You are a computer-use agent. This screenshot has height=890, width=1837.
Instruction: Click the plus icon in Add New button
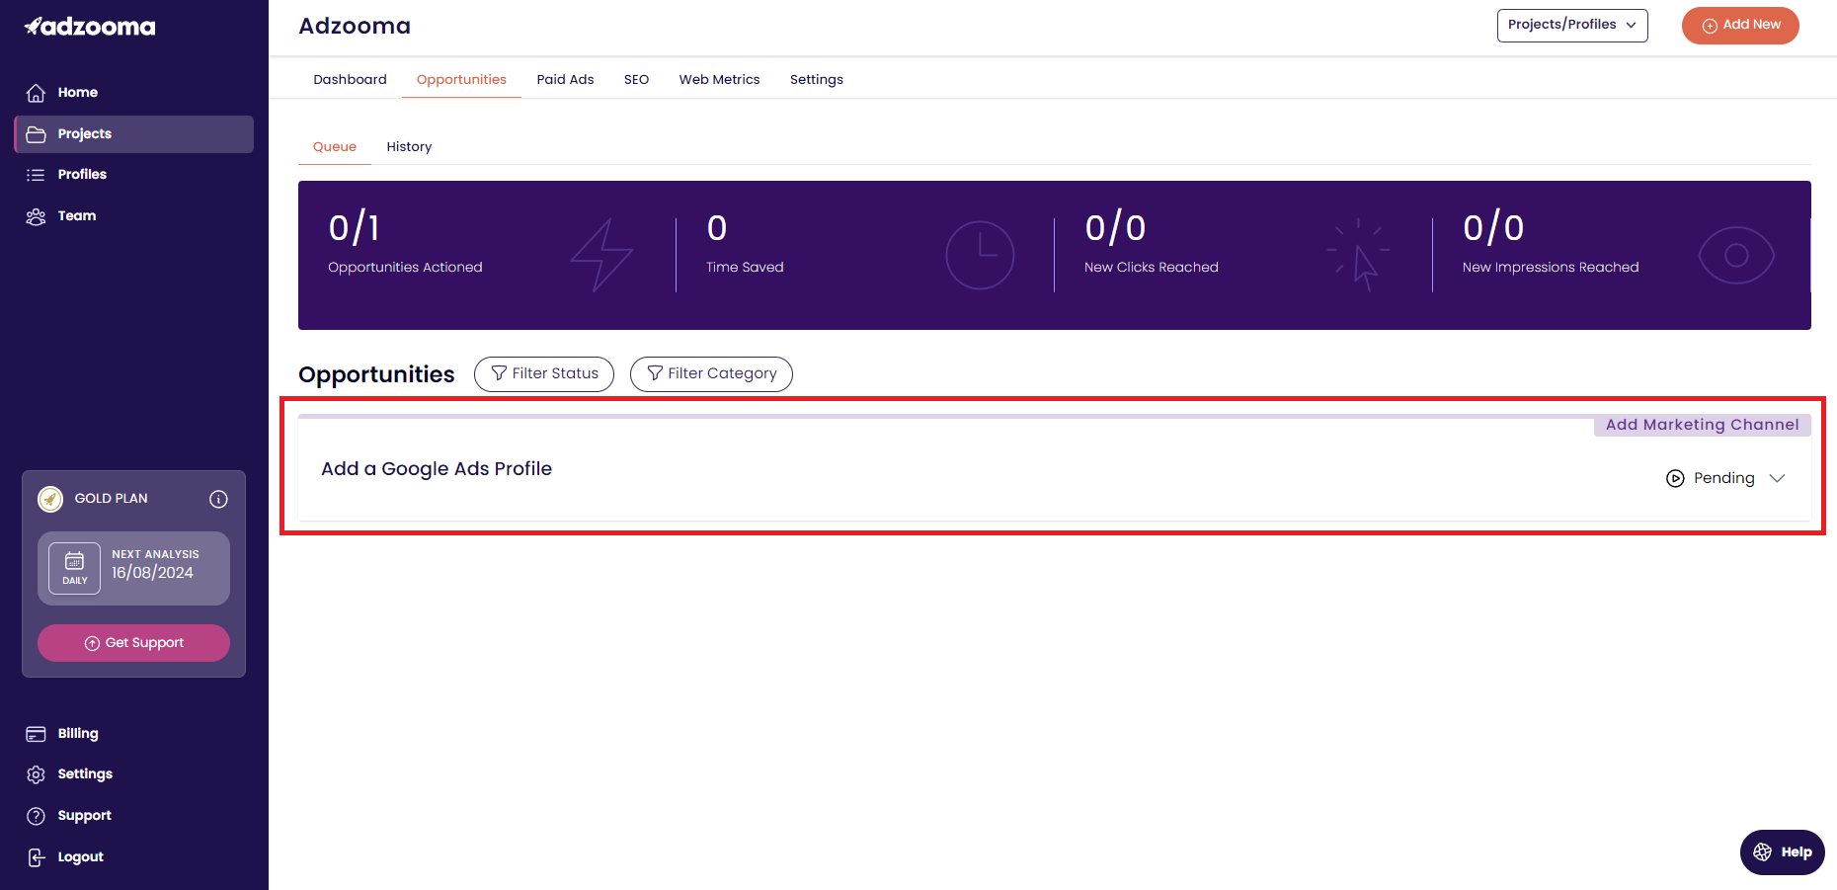(x=1710, y=26)
